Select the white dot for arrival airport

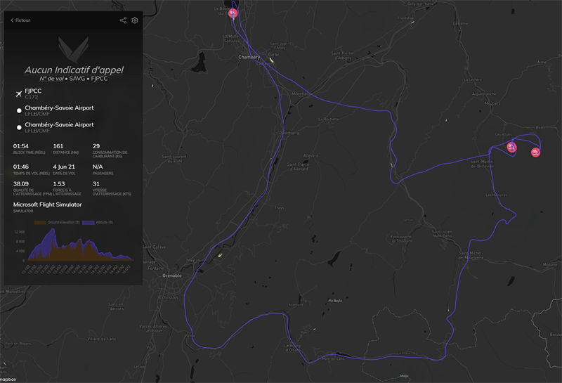pos(19,127)
